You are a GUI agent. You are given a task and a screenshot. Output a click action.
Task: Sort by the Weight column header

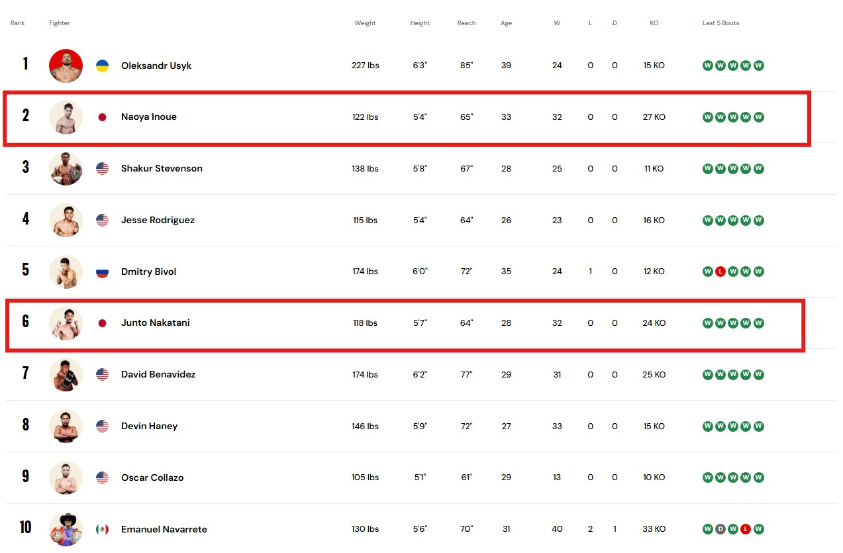(365, 23)
